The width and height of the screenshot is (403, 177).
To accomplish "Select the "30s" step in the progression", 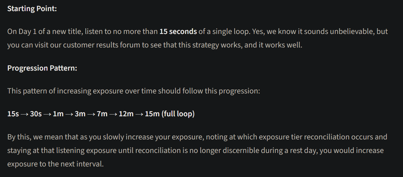I will [x=36, y=114].
